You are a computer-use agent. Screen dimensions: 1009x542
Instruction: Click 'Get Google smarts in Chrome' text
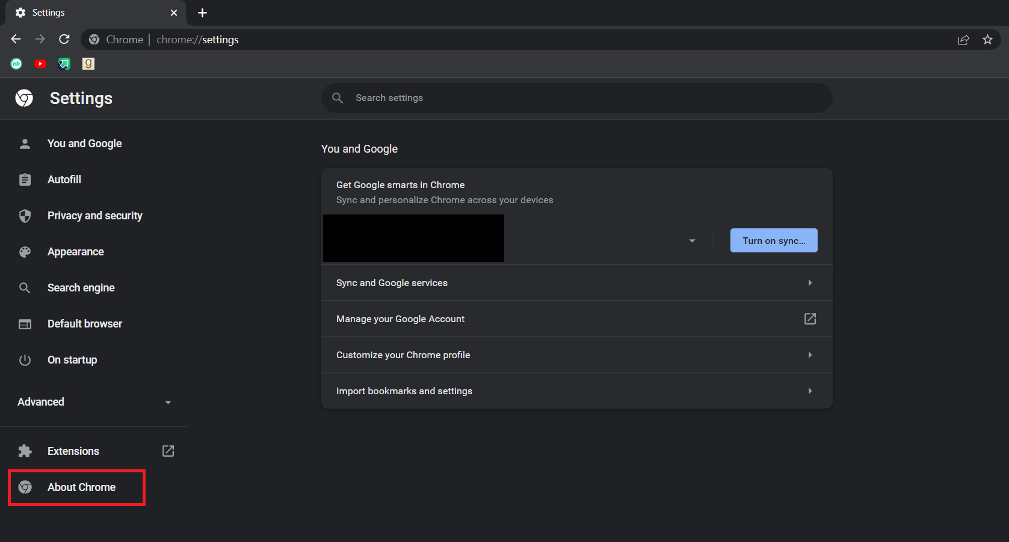pos(401,185)
